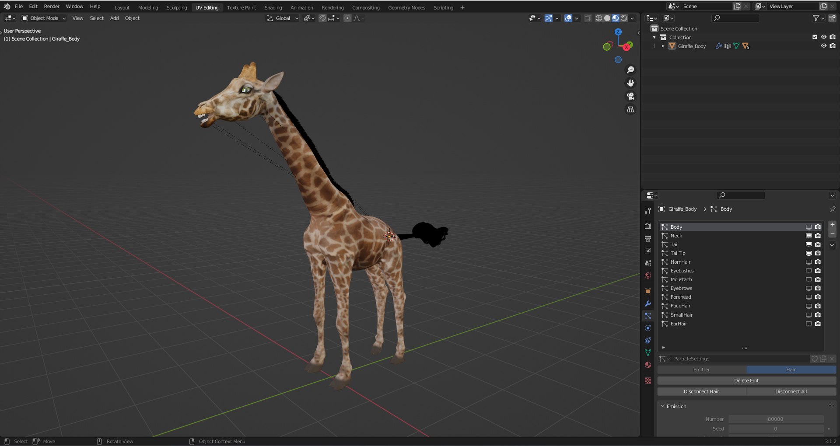Toggle viewport display for EarHair system

pos(808,324)
